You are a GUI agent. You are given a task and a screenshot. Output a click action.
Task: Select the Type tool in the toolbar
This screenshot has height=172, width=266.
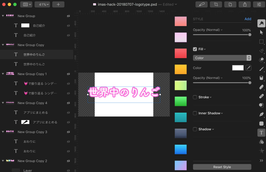(x=261, y=133)
